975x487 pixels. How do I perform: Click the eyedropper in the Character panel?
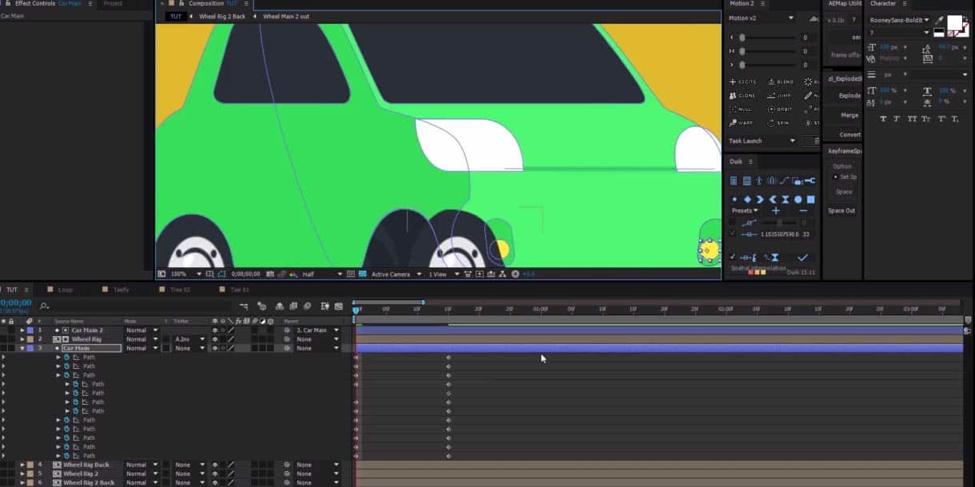pyautogui.click(x=939, y=21)
